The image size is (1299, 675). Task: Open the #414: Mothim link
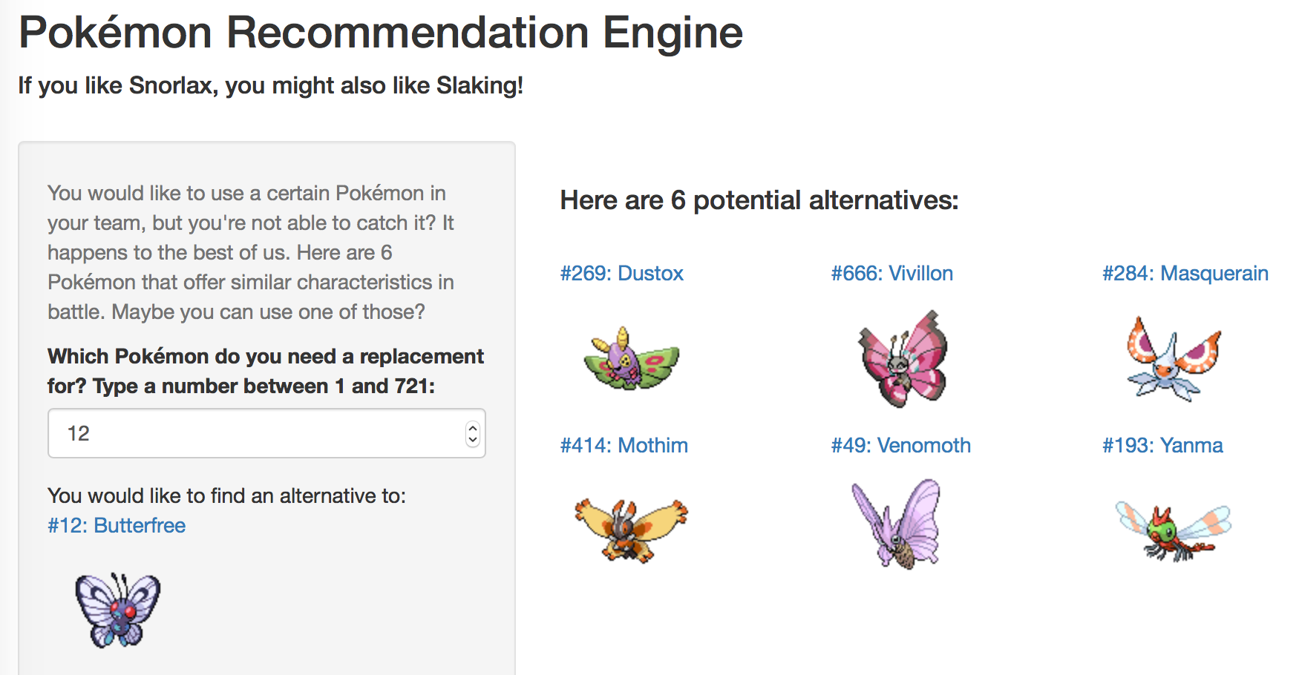[x=624, y=445]
